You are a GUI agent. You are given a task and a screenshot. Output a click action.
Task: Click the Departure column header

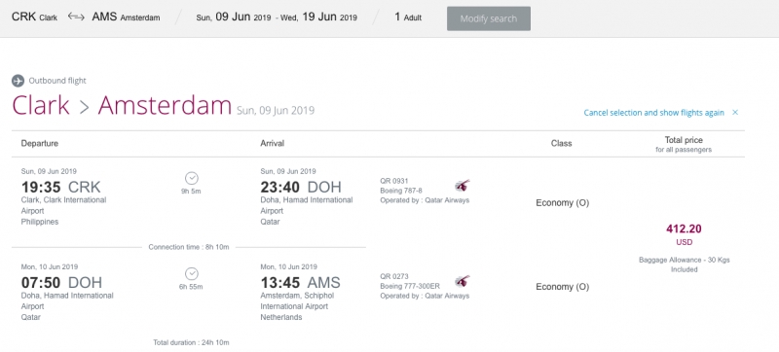[x=40, y=143]
